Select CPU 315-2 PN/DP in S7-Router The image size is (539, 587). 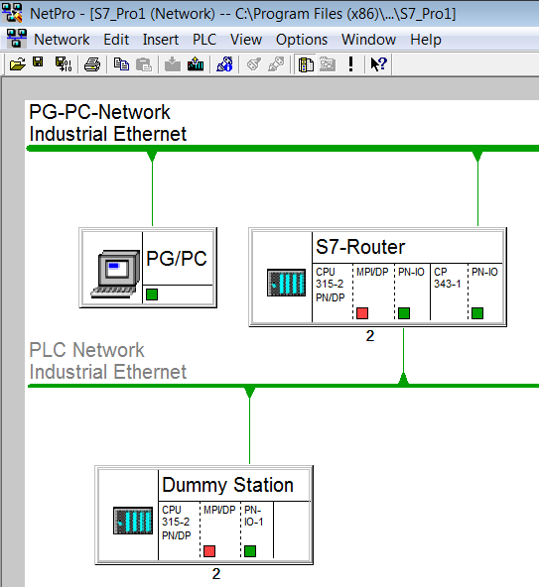[x=331, y=285]
